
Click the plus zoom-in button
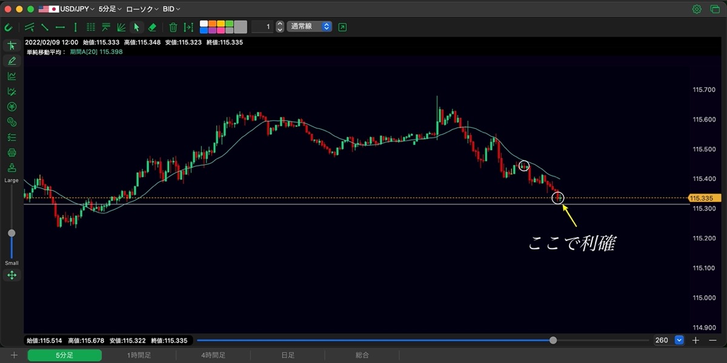coord(696,340)
